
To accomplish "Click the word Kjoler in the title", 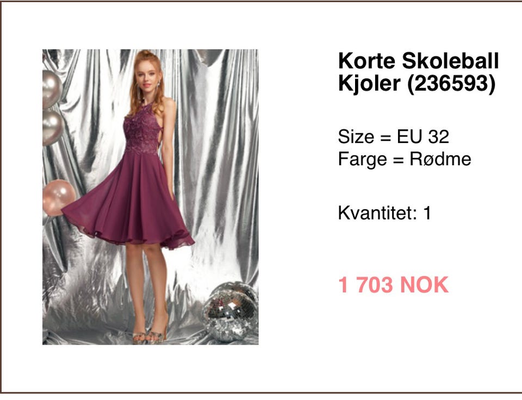I will click(x=369, y=83).
